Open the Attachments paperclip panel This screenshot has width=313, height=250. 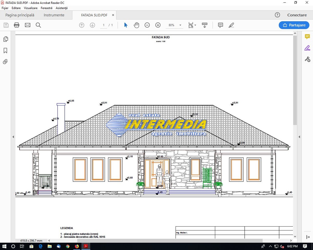click(5, 62)
